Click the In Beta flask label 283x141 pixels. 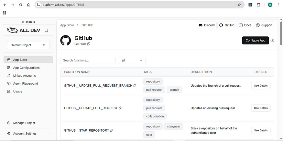(x=28, y=22)
